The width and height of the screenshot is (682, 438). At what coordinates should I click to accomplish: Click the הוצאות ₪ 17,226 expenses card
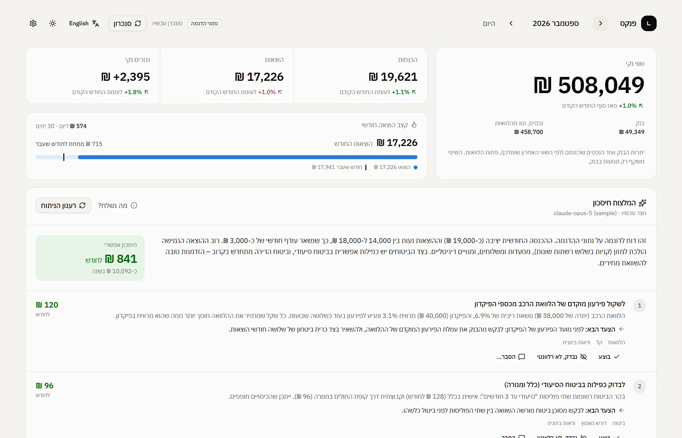click(x=227, y=76)
